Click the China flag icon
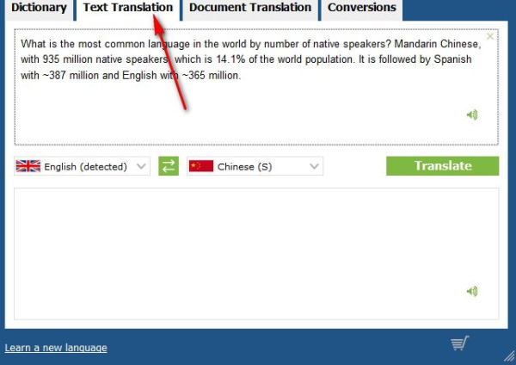The width and height of the screenshot is (516, 365). 201,166
